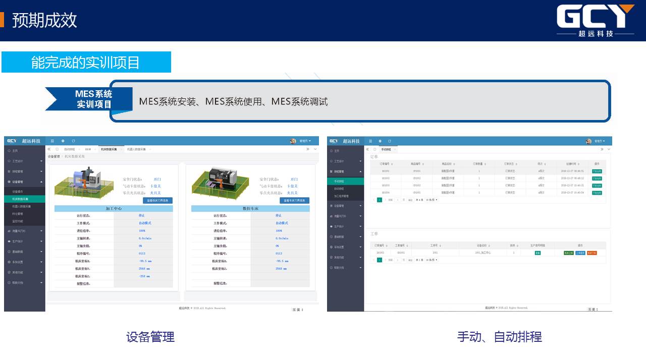The height and width of the screenshot is (363, 646).
Task: Click hamburger menu icon in equipment management screen
Action: 52,141
